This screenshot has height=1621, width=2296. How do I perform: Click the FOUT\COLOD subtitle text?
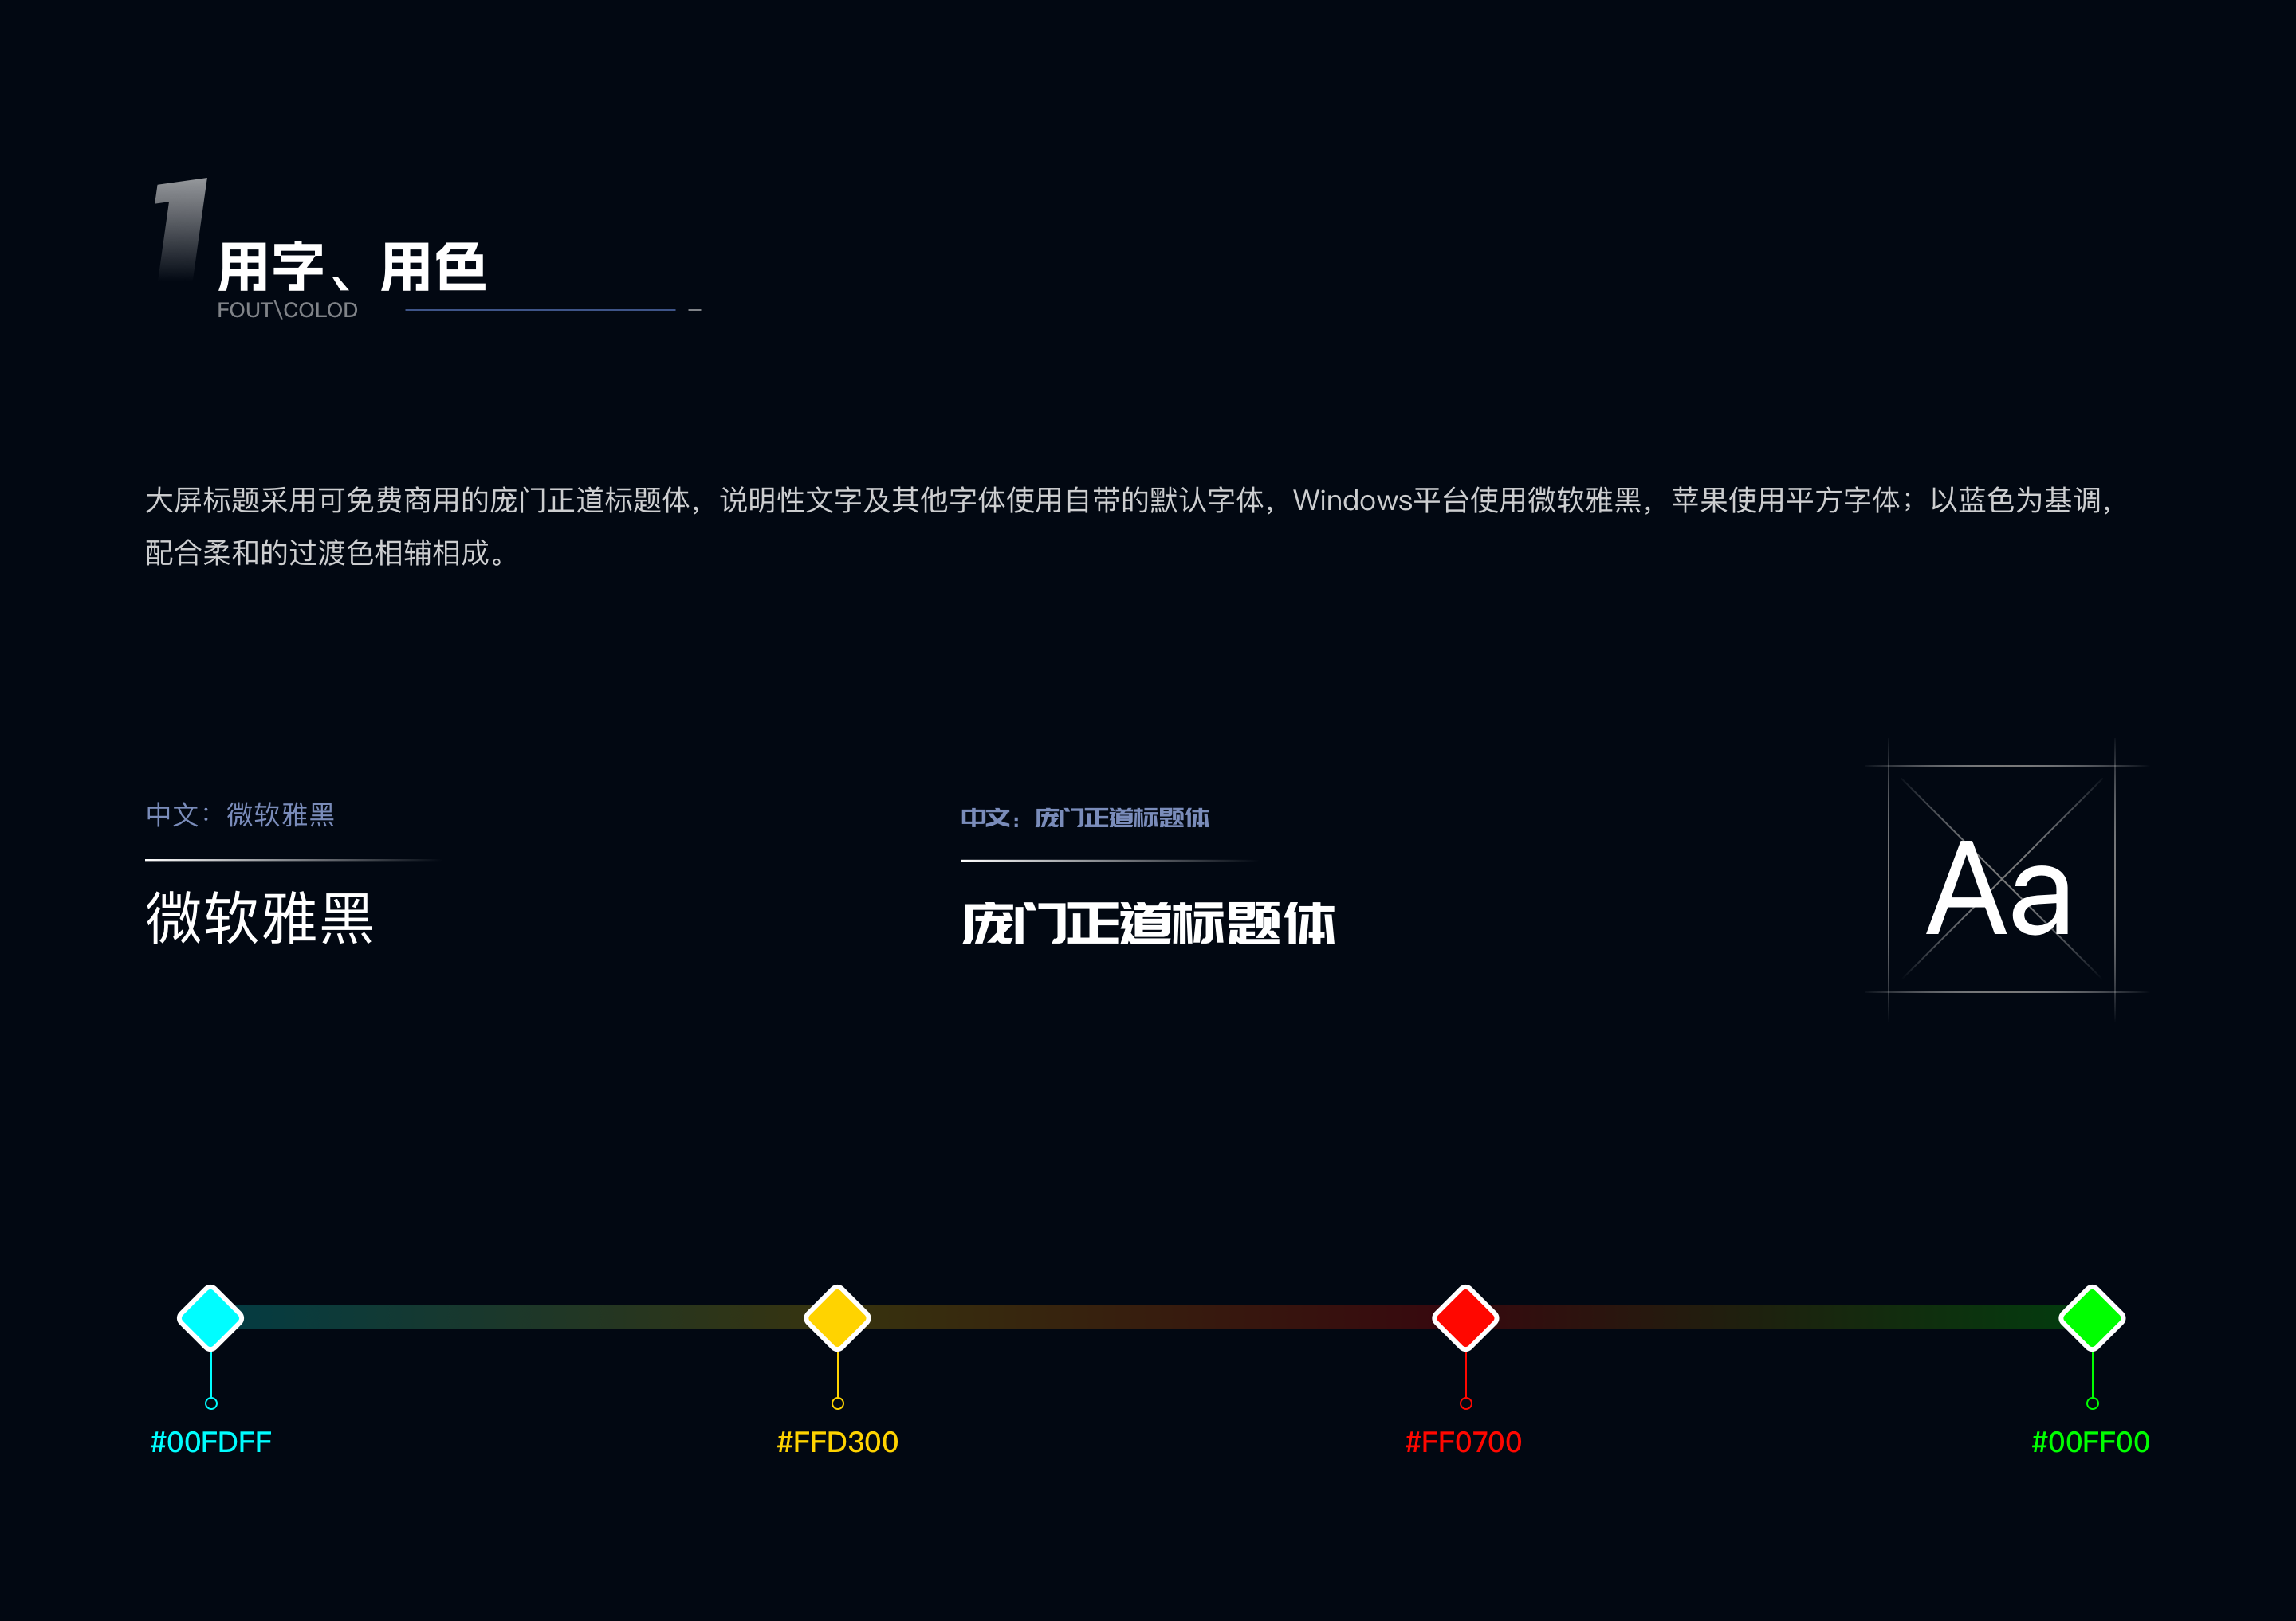click(287, 310)
